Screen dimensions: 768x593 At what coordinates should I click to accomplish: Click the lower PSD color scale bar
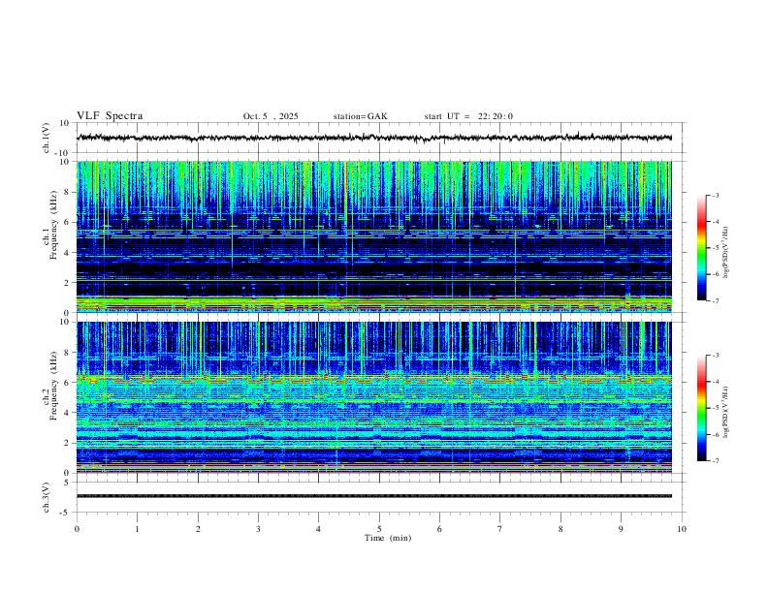(701, 408)
